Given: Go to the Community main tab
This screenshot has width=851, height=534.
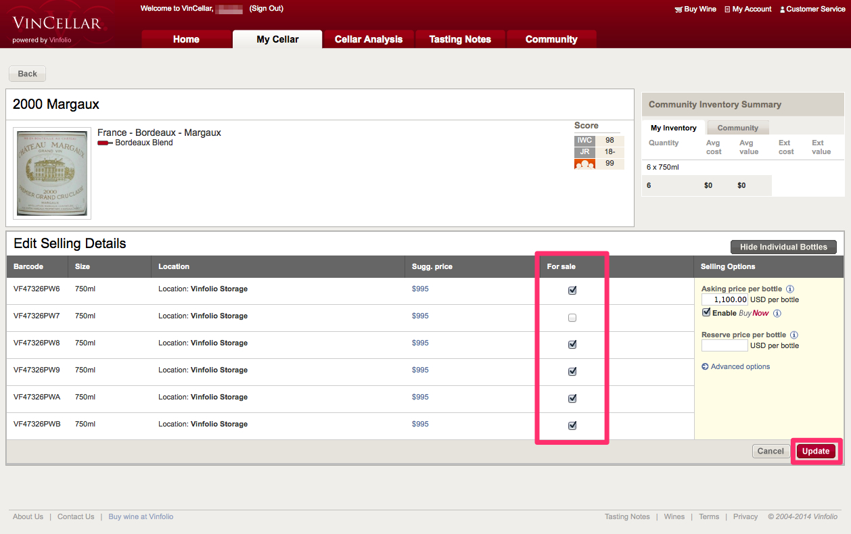Looking at the screenshot, I should pyautogui.click(x=551, y=39).
